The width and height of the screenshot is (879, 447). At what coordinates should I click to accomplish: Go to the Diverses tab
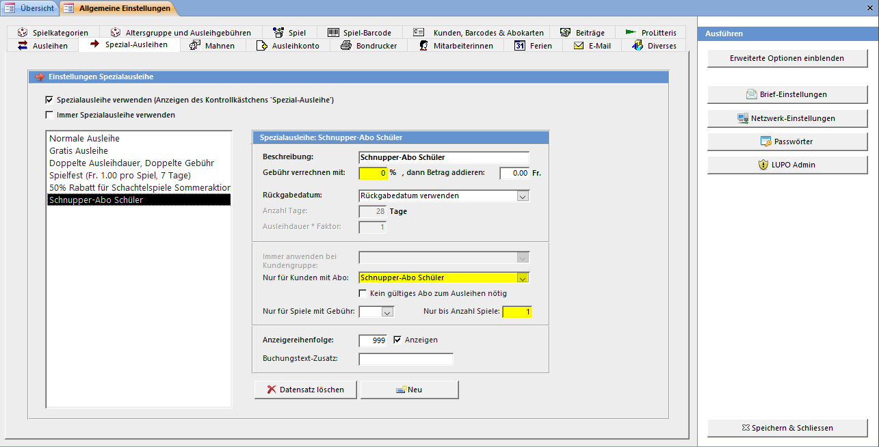pyautogui.click(x=654, y=46)
